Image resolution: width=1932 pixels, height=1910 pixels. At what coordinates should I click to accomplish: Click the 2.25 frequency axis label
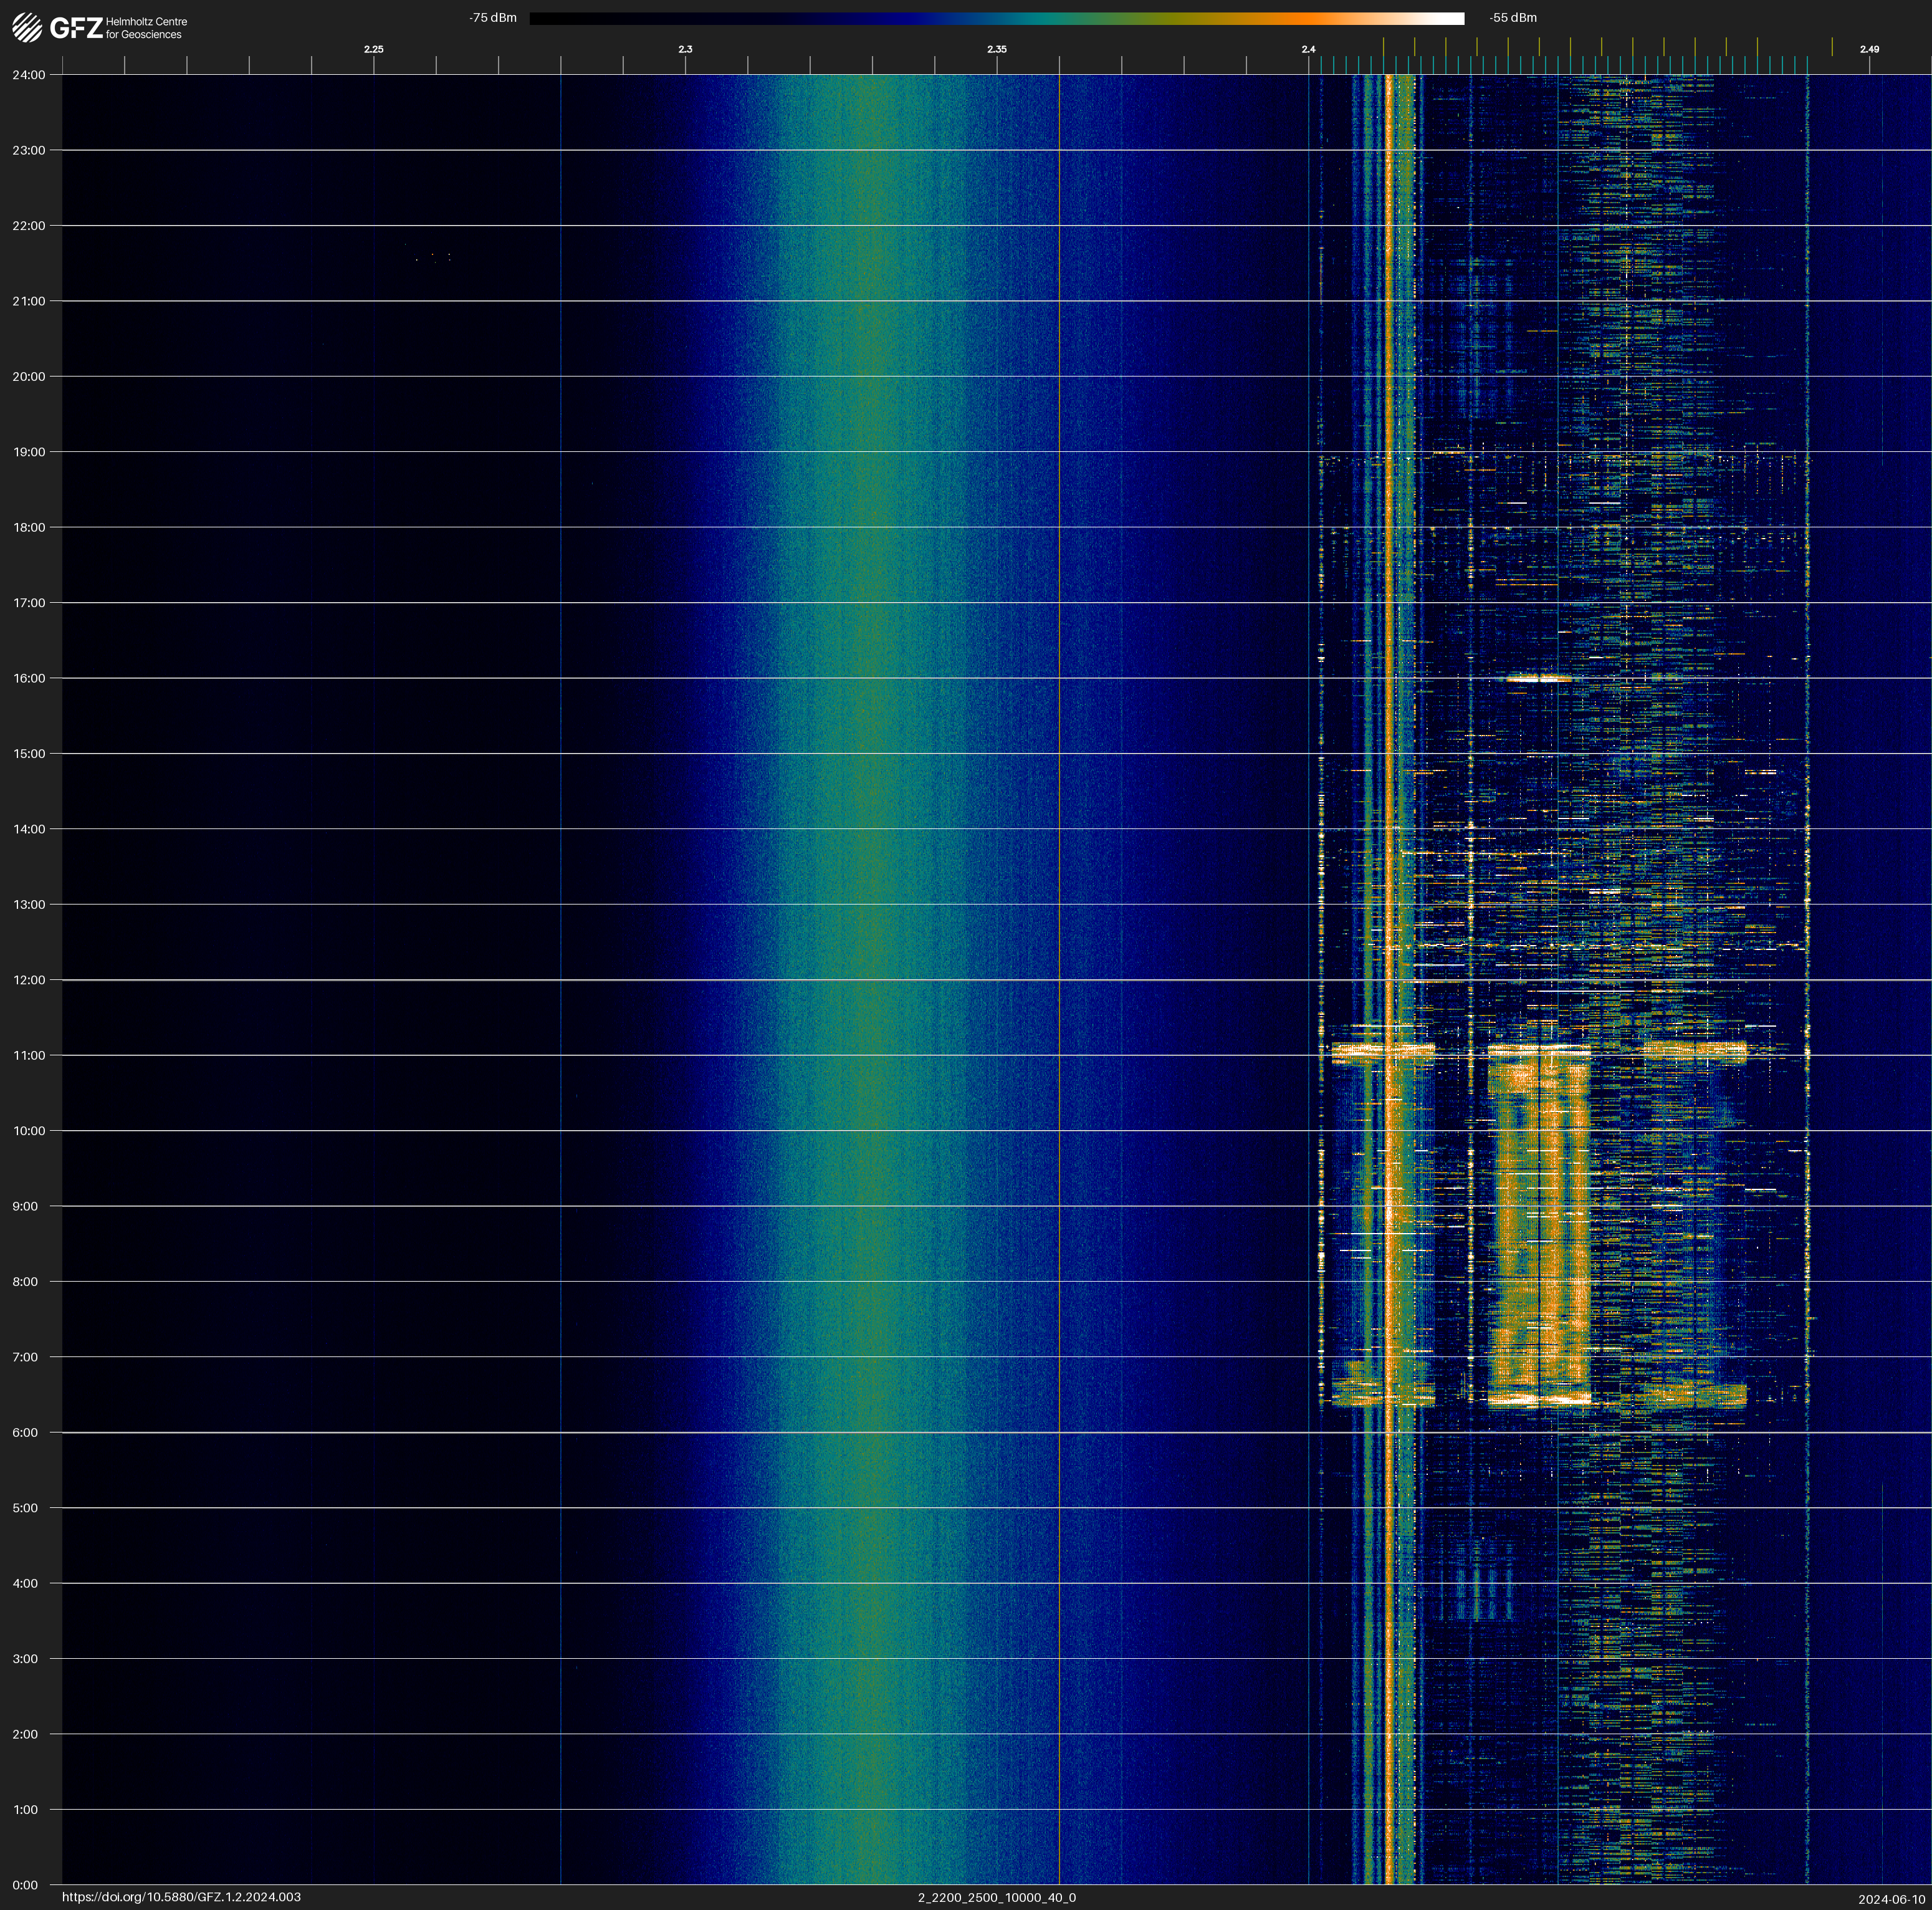point(373,49)
